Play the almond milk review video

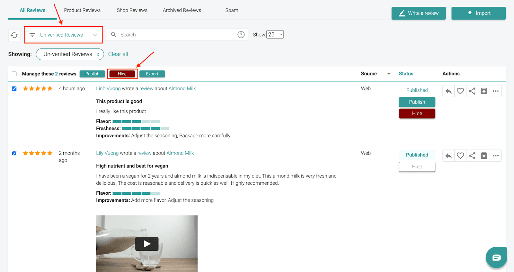pyautogui.click(x=147, y=244)
